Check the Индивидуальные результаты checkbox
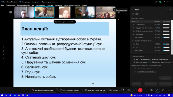The width and height of the screenshot is (173, 97). (135, 72)
